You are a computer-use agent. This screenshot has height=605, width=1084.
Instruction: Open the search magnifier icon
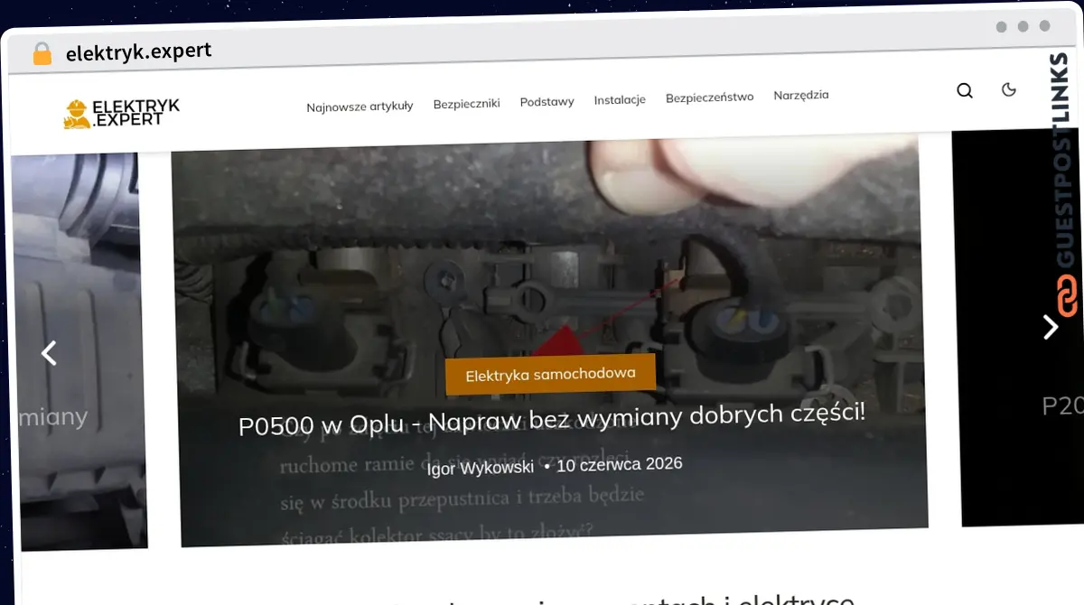tap(965, 90)
